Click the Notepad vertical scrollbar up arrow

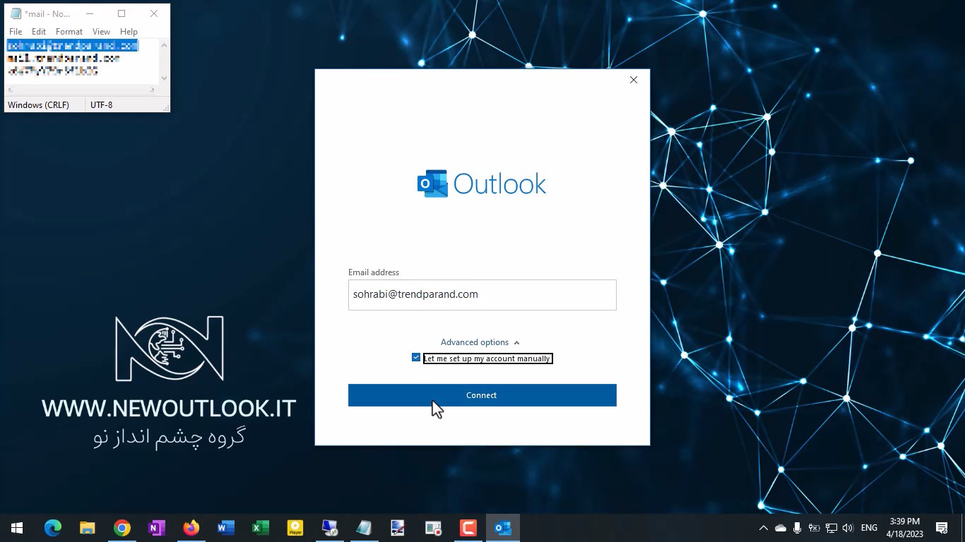(x=165, y=44)
